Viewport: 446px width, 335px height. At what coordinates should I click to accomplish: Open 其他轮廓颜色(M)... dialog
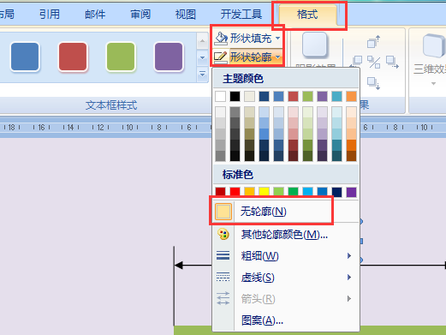point(286,235)
